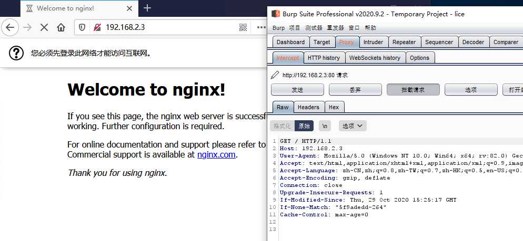Switch to the Dashboard tab
523x241 pixels.
tap(290, 43)
